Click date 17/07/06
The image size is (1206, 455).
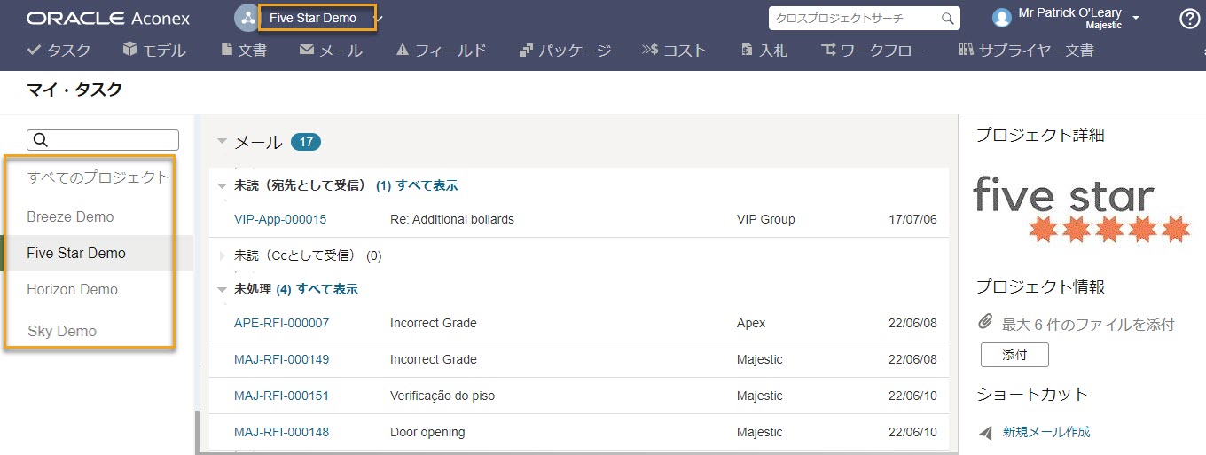[x=911, y=219]
